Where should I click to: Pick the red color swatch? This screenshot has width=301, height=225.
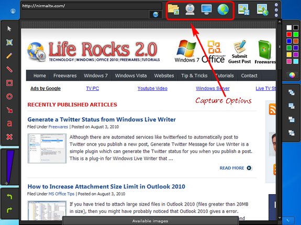coord(289,34)
